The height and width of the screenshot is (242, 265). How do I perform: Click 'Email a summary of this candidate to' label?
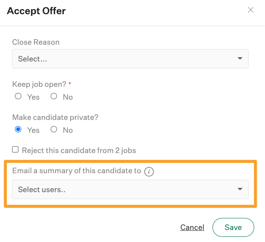[x=77, y=171]
